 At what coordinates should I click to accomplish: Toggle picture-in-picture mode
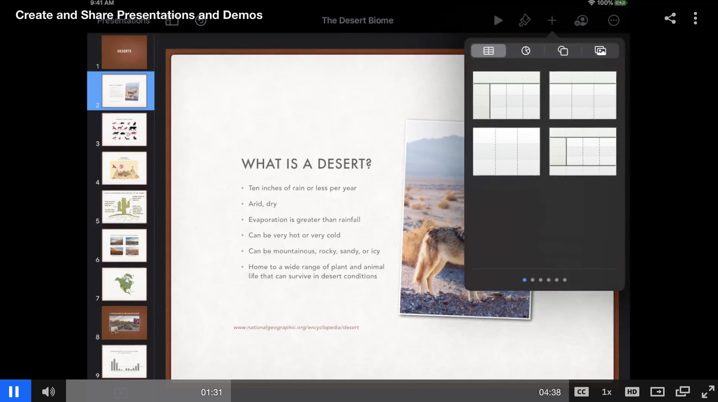click(682, 392)
